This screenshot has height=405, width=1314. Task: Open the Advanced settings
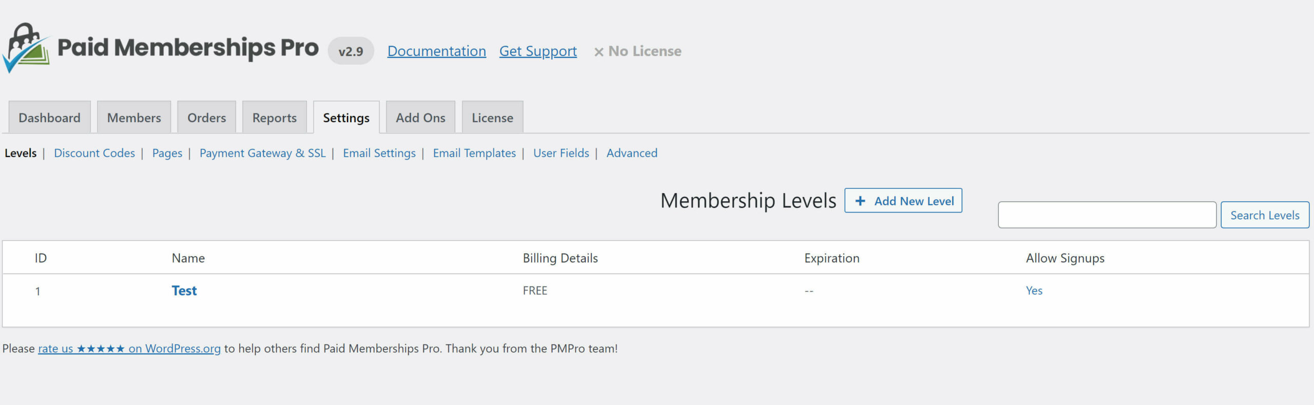[632, 153]
